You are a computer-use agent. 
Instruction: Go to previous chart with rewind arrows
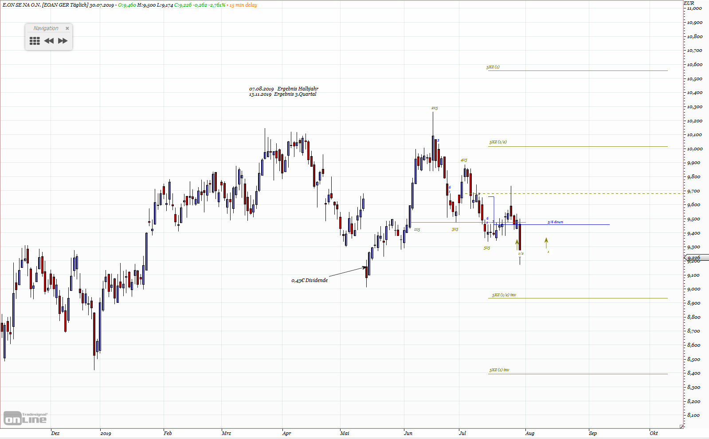click(49, 41)
